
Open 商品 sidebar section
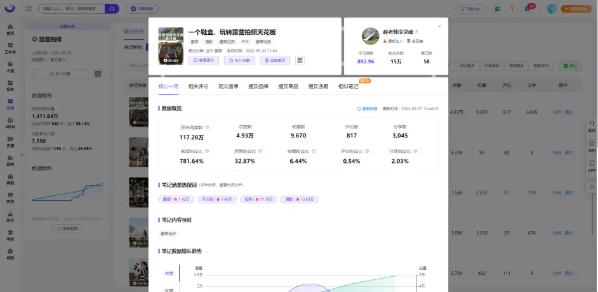pyautogui.click(x=10, y=179)
